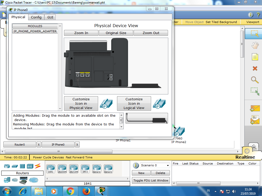Pick the 2621XM router model

pyautogui.click(x=74, y=169)
